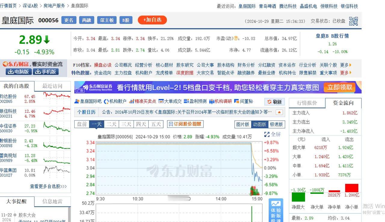
Task: Expand 更多 in the 特色数据 row
Action: [346, 73]
